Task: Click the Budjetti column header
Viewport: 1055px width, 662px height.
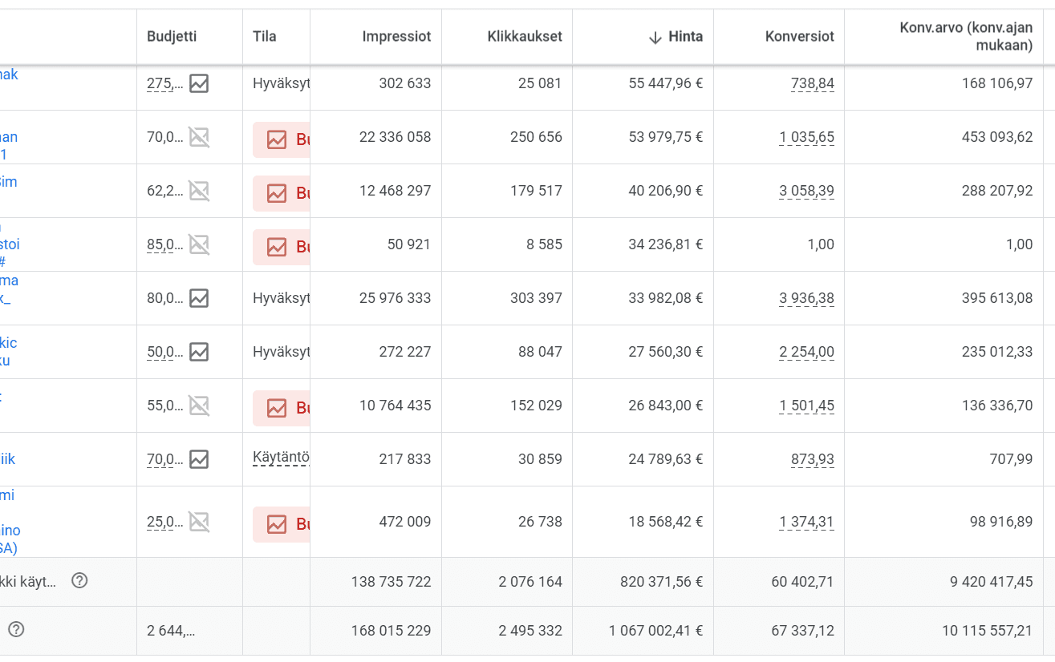Action: 172,36
